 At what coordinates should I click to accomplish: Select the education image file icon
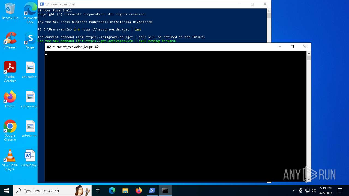tap(30, 70)
